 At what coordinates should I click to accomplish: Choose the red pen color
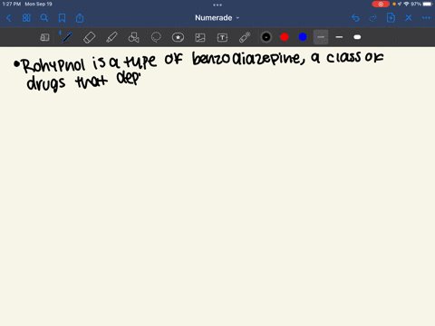tap(285, 37)
